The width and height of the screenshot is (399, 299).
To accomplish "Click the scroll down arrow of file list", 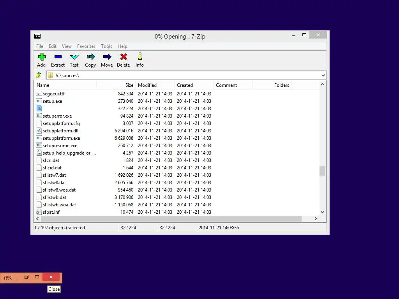I will 322,212.
